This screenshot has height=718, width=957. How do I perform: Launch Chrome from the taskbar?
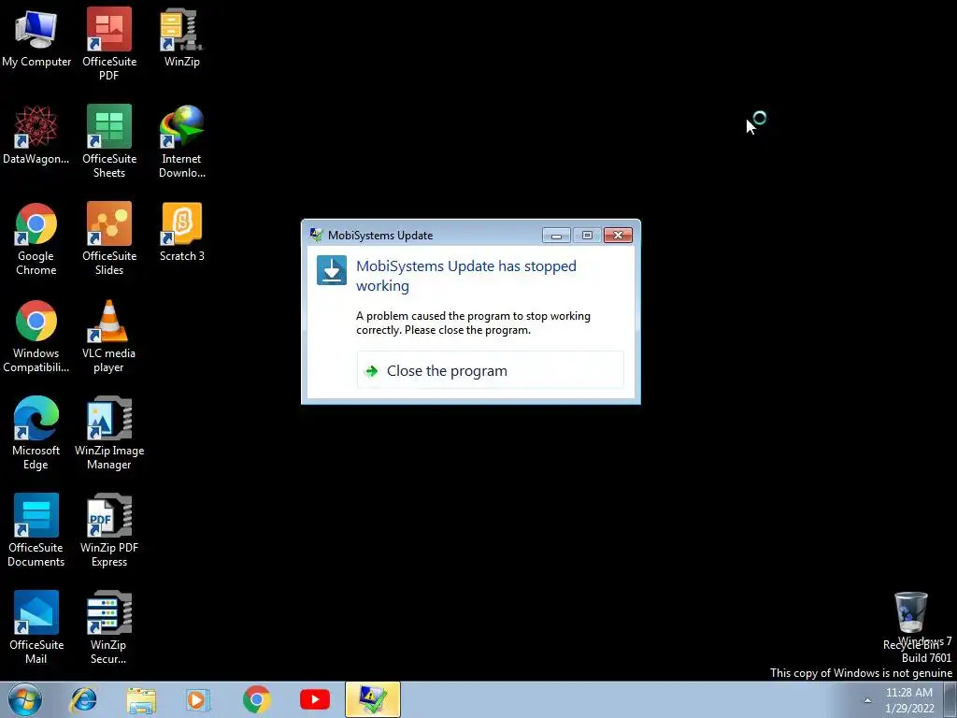(x=256, y=699)
